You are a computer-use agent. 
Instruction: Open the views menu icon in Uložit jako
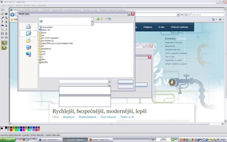(x=109, y=19)
